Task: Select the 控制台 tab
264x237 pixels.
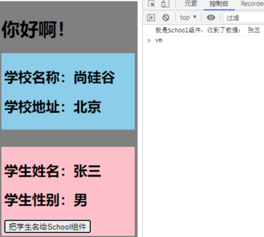Action: tap(219, 4)
